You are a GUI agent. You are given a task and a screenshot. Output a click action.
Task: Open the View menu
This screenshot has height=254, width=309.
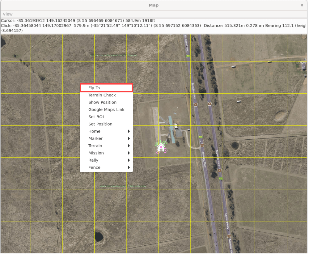8,14
